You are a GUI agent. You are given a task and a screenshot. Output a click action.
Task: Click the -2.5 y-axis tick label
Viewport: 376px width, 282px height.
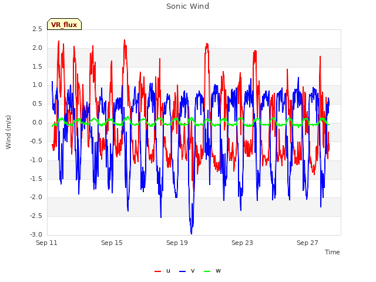pos(36,216)
